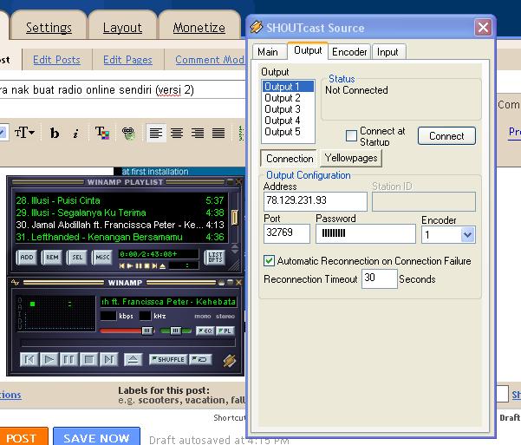521x445 pixels.
Task: Open the Layout tab in Blogger
Action: (122, 28)
